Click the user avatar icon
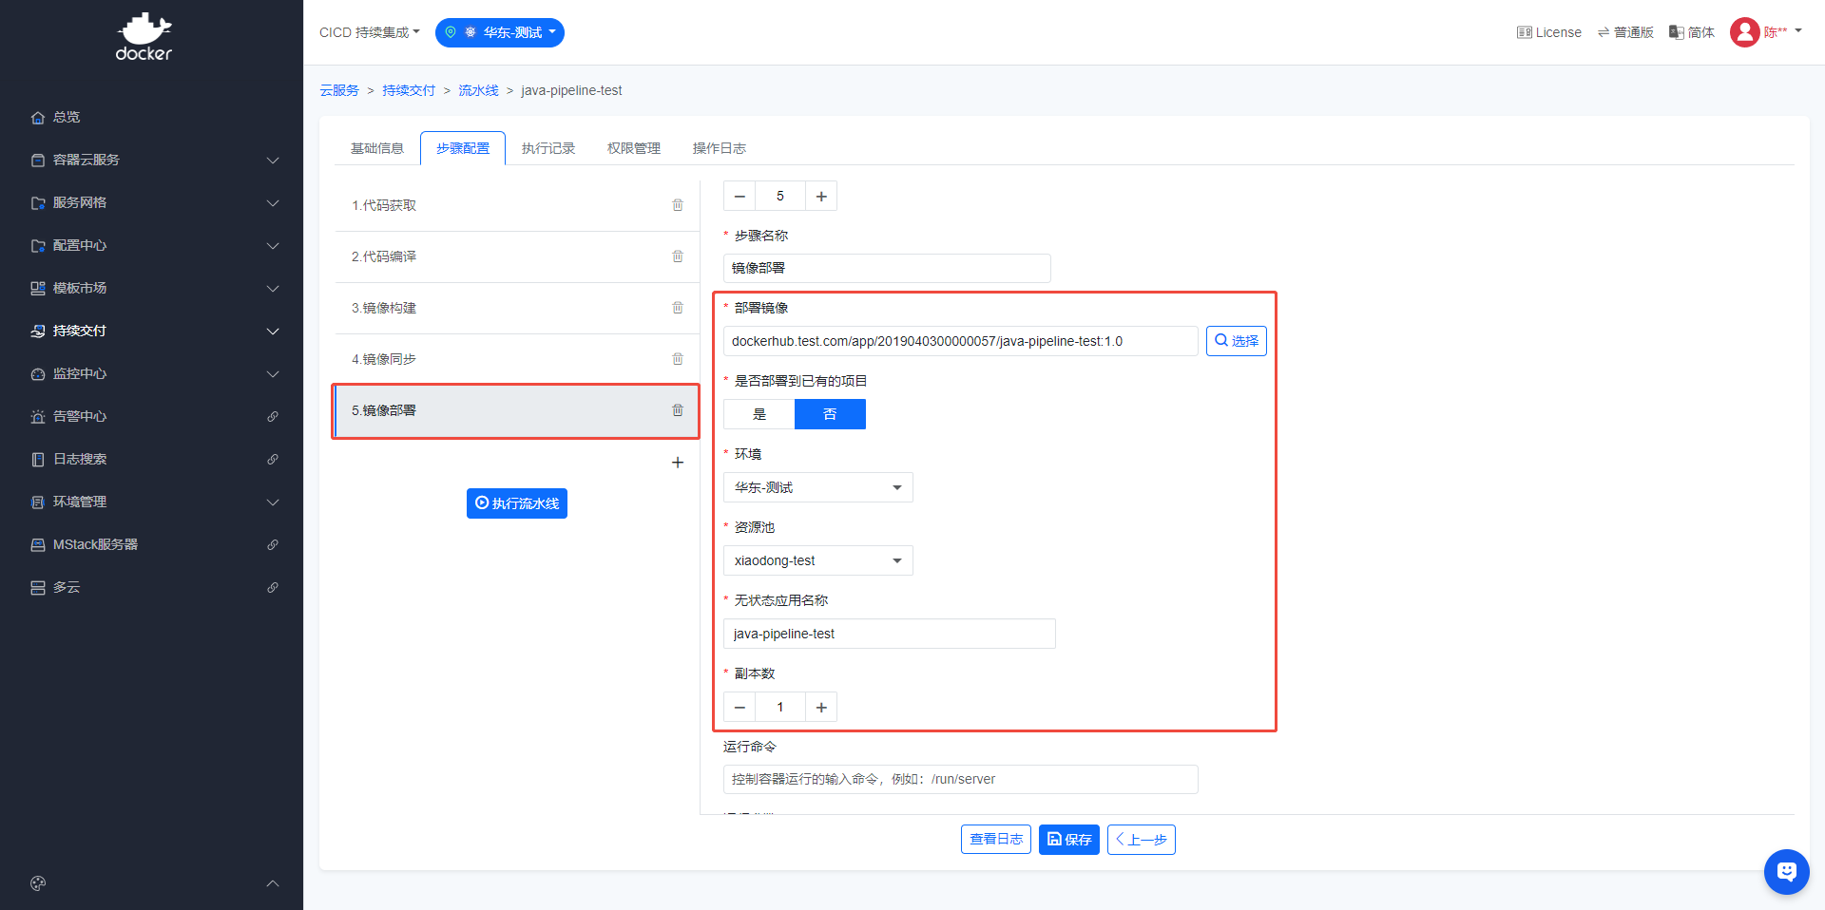 [x=1744, y=32]
